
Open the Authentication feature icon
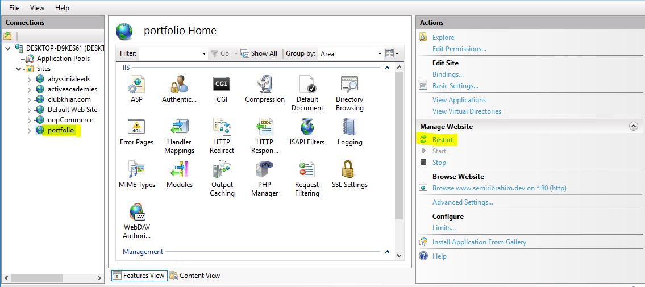pyautogui.click(x=180, y=84)
